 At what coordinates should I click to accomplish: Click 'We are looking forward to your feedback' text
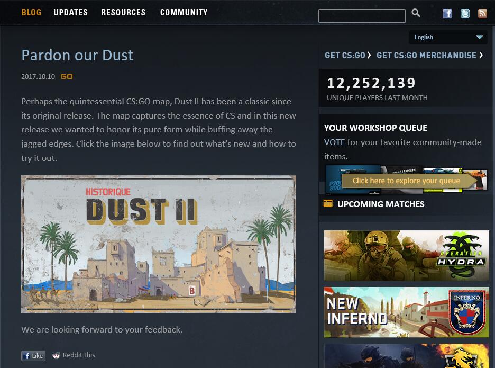coord(102,329)
